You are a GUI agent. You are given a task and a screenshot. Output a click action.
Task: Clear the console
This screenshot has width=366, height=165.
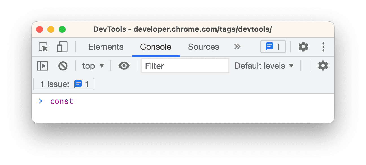point(63,66)
